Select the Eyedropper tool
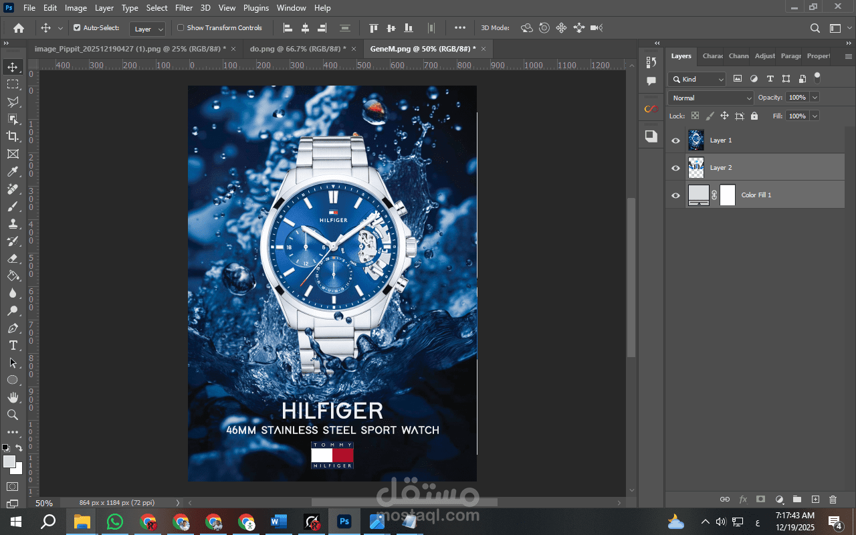The image size is (856, 535). (13, 171)
